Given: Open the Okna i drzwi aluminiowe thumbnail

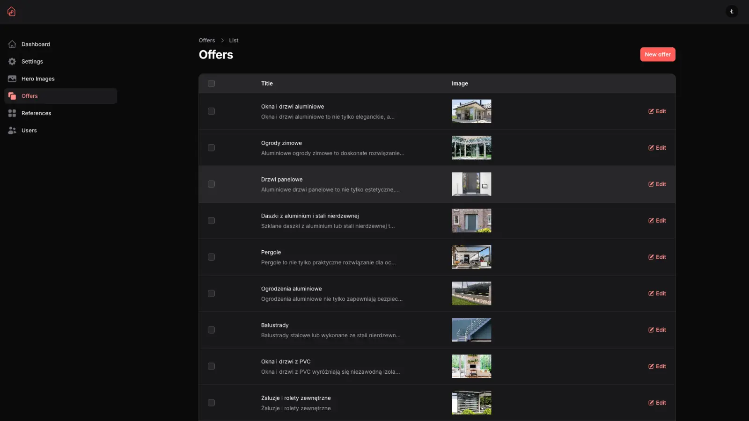Looking at the screenshot, I should click(x=471, y=111).
